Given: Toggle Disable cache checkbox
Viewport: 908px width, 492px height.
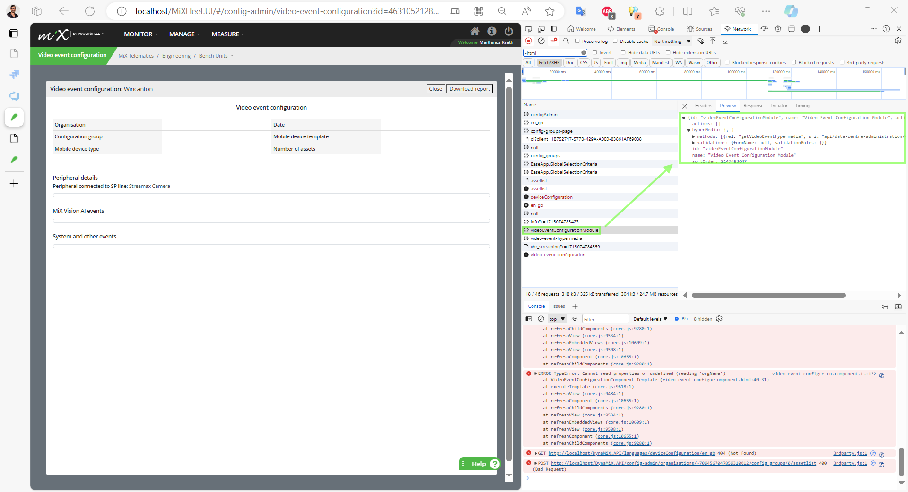Looking at the screenshot, I should coord(615,41).
